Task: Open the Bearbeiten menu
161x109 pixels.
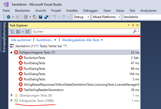Action: tap(23, 11)
